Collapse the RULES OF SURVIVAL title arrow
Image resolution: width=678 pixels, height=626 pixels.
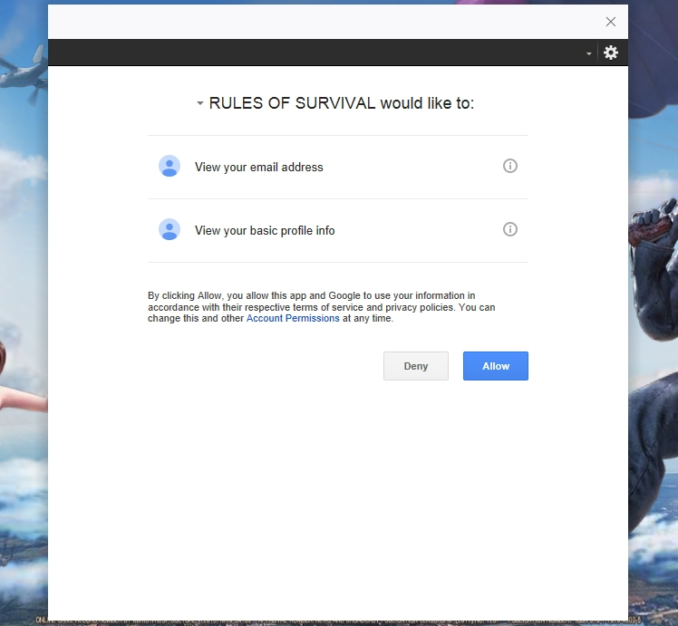[199, 103]
